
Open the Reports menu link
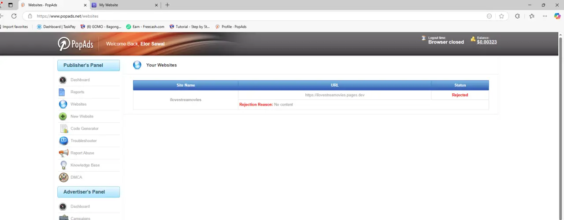(x=77, y=92)
